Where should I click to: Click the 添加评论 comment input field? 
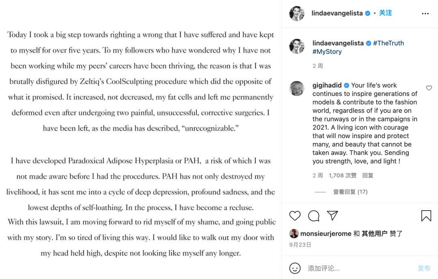357,268
